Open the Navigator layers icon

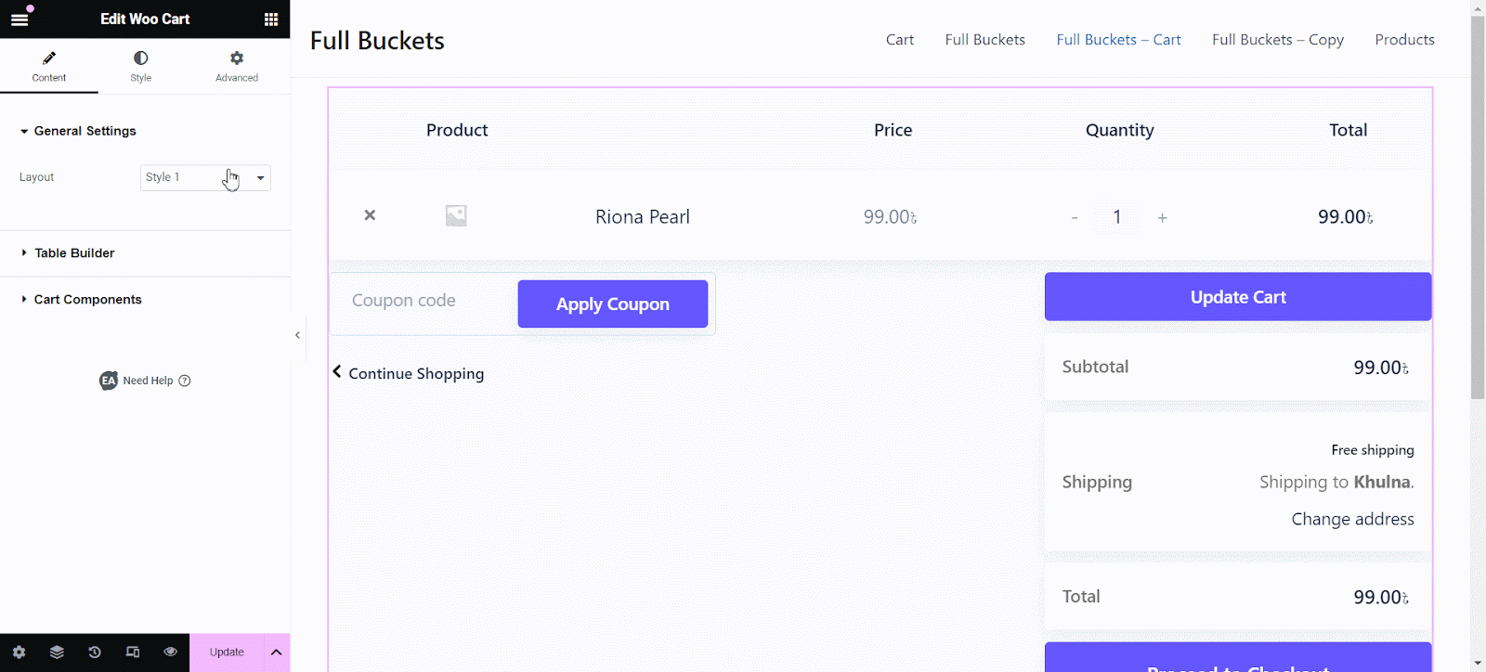pyautogui.click(x=57, y=652)
